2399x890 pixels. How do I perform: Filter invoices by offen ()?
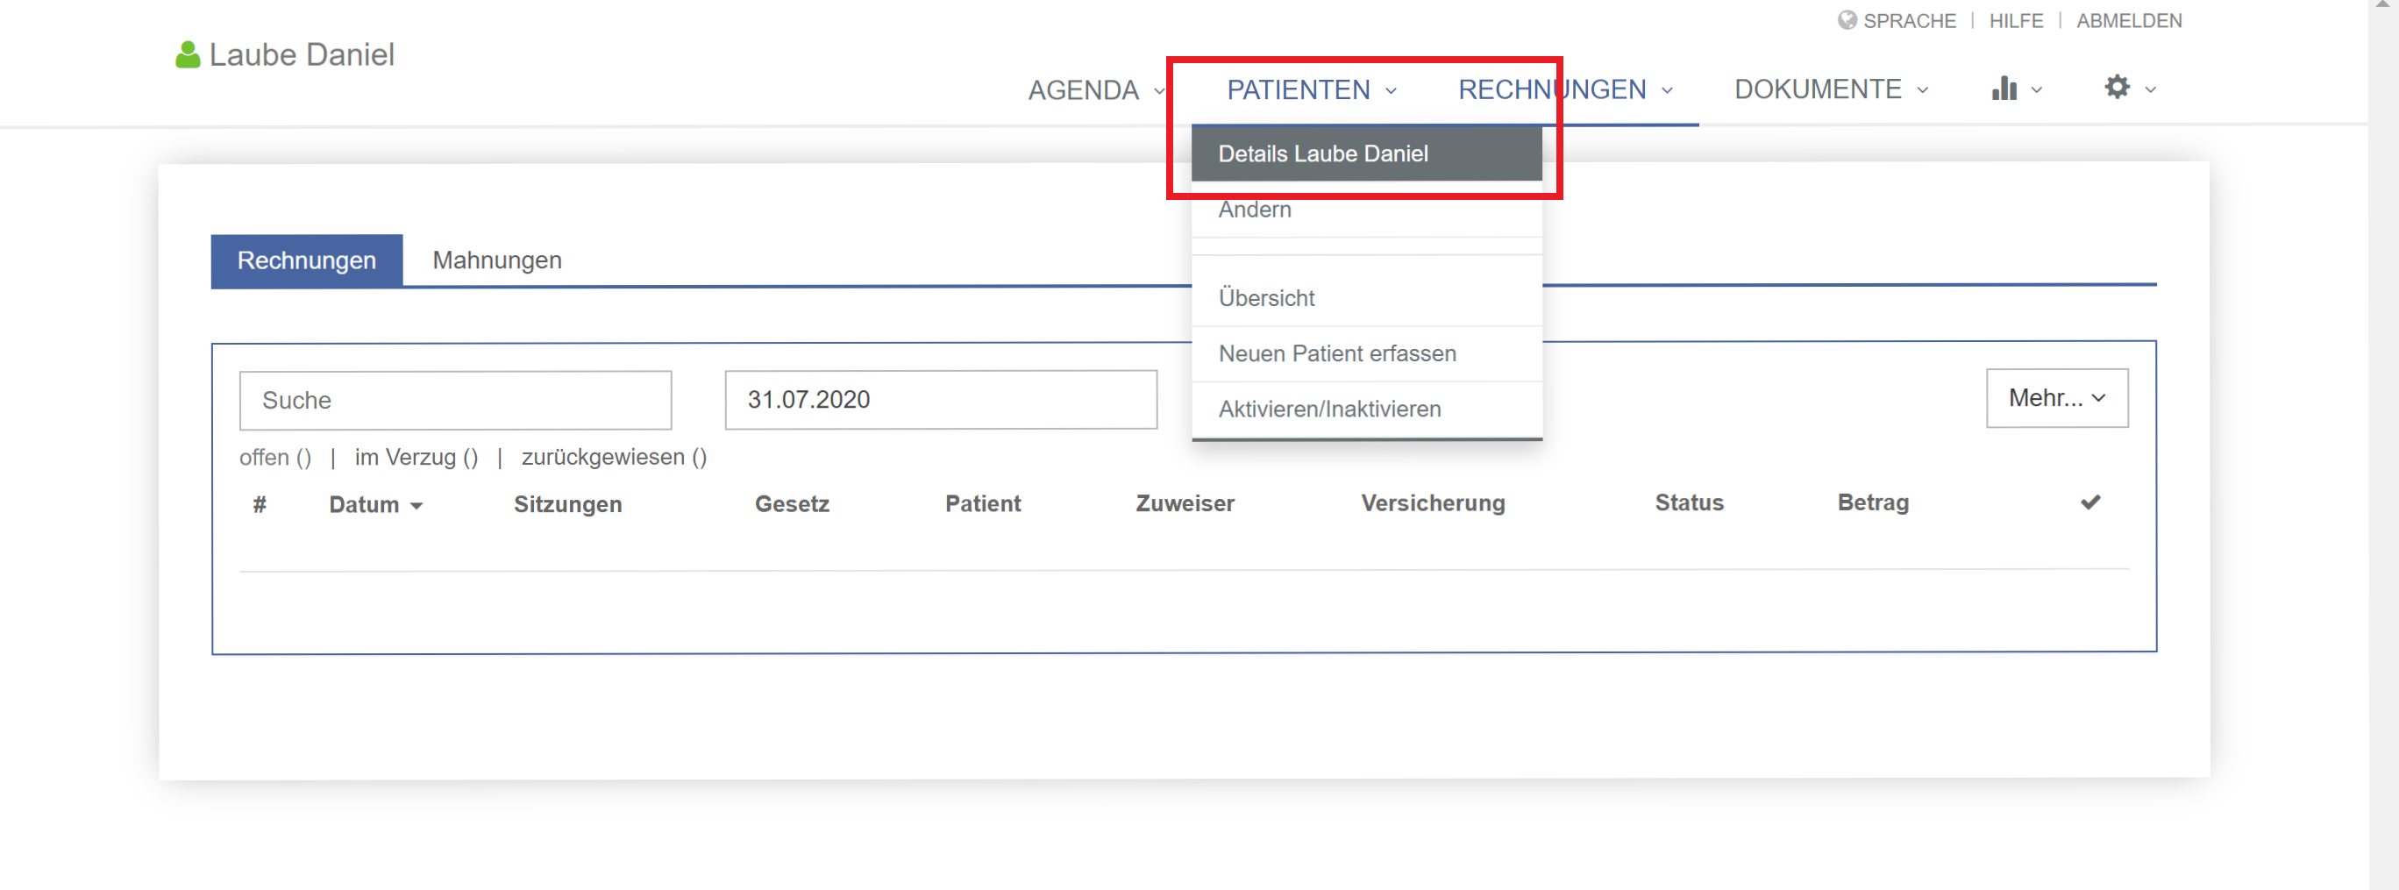274,458
